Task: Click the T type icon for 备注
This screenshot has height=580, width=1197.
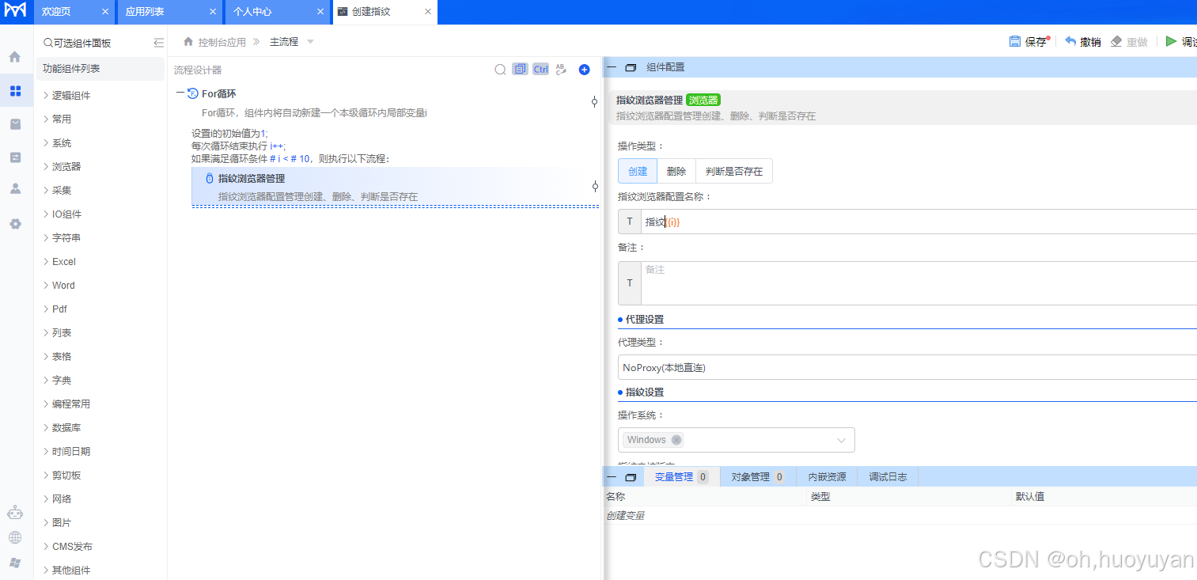Action: pos(630,283)
